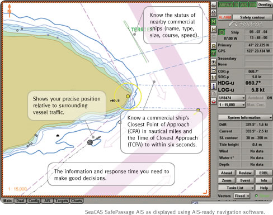The height and width of the screenshot is (215, 273).
Task: Switch to the Targets tab
Action: tap(62, 200)
